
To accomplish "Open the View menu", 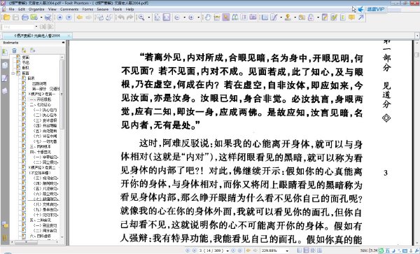I will pos(52,9).
